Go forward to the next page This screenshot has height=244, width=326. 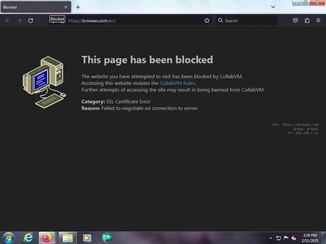[19, 21]
